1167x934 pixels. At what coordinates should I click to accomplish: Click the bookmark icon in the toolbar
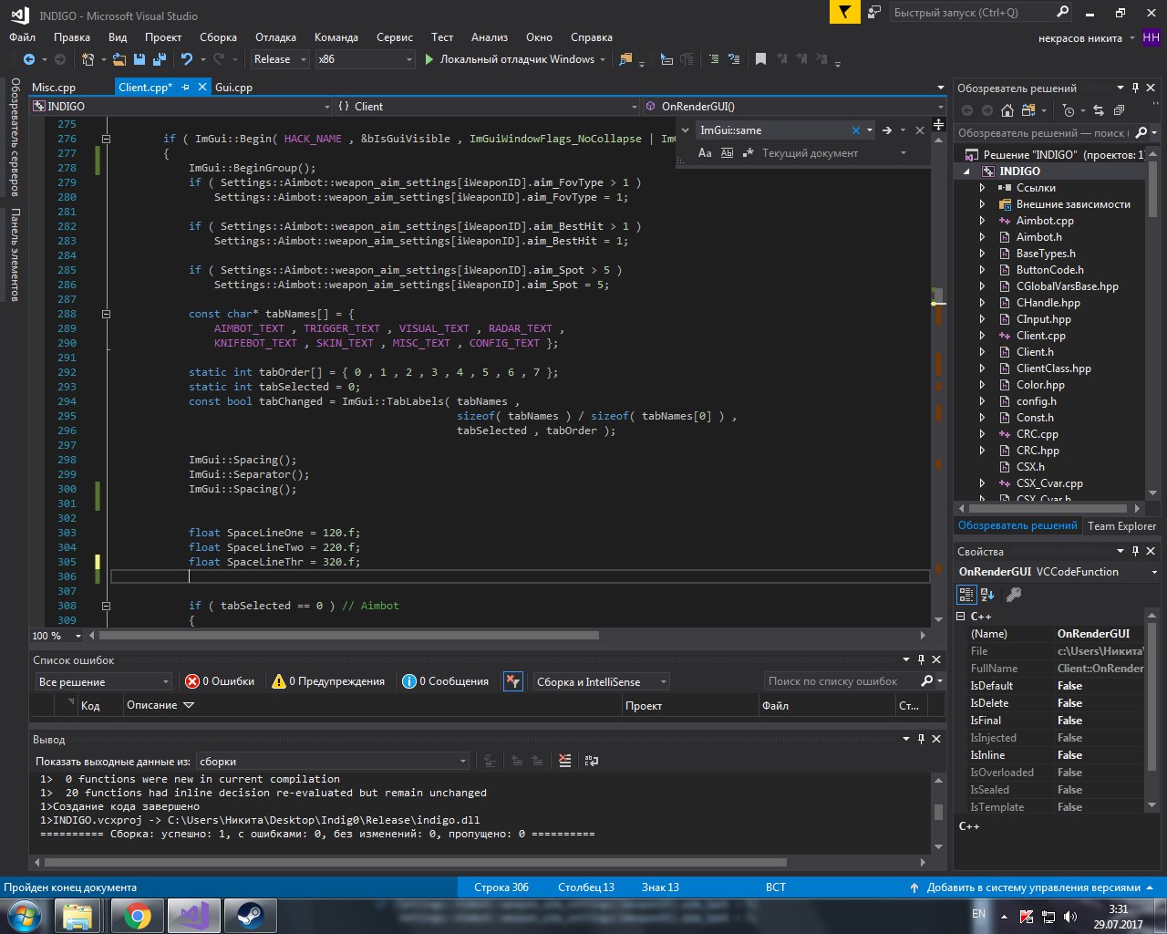tap(760, 59)
